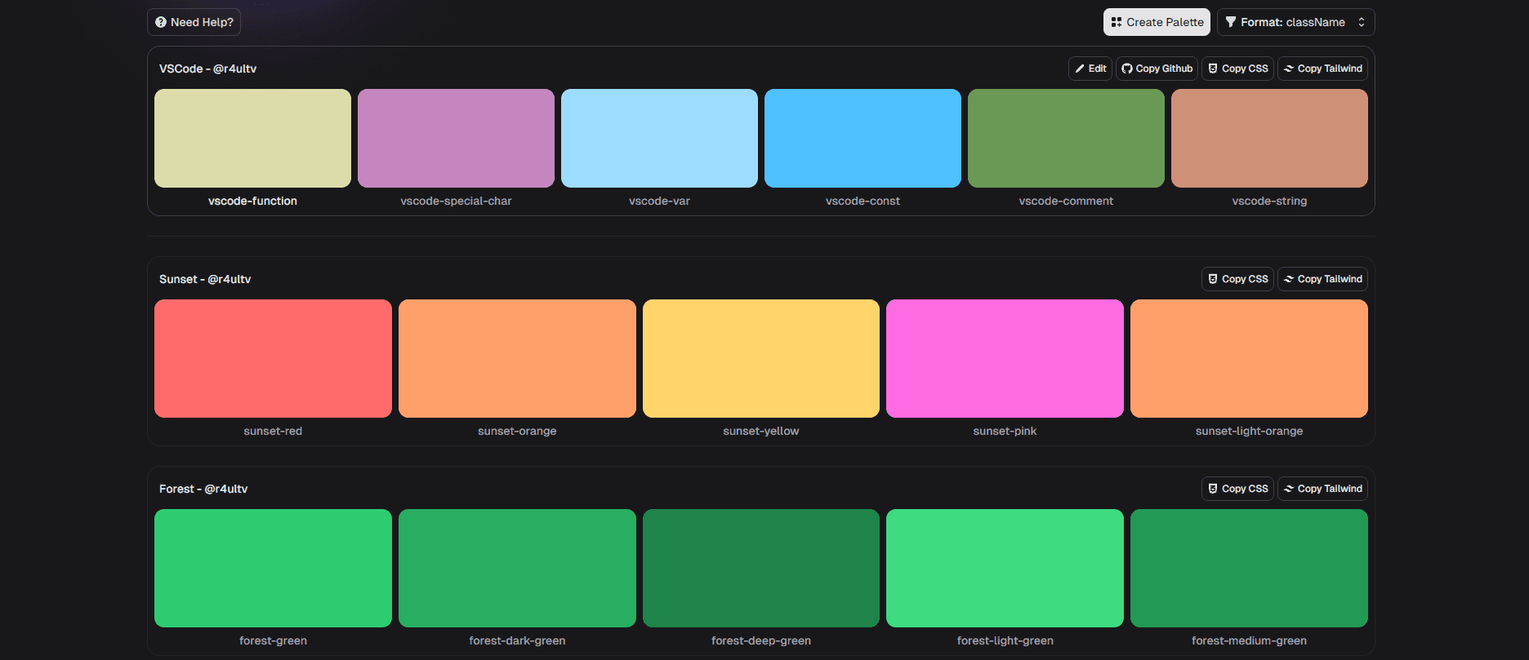Viewport: 1529px width, 660px height.
Task: Click the Need Help question mark icon
Action: (161, 22)
